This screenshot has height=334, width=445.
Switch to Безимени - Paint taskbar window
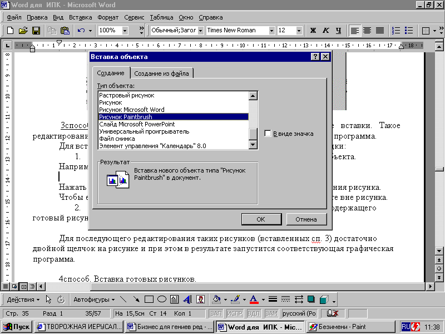[351, 327]
